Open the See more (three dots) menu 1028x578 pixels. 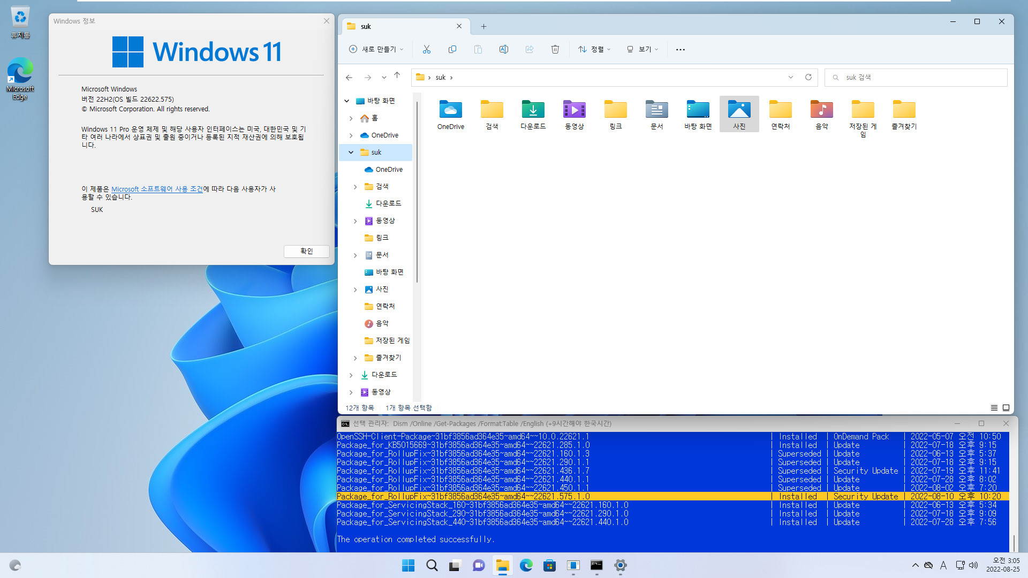[x=680, y=49]
